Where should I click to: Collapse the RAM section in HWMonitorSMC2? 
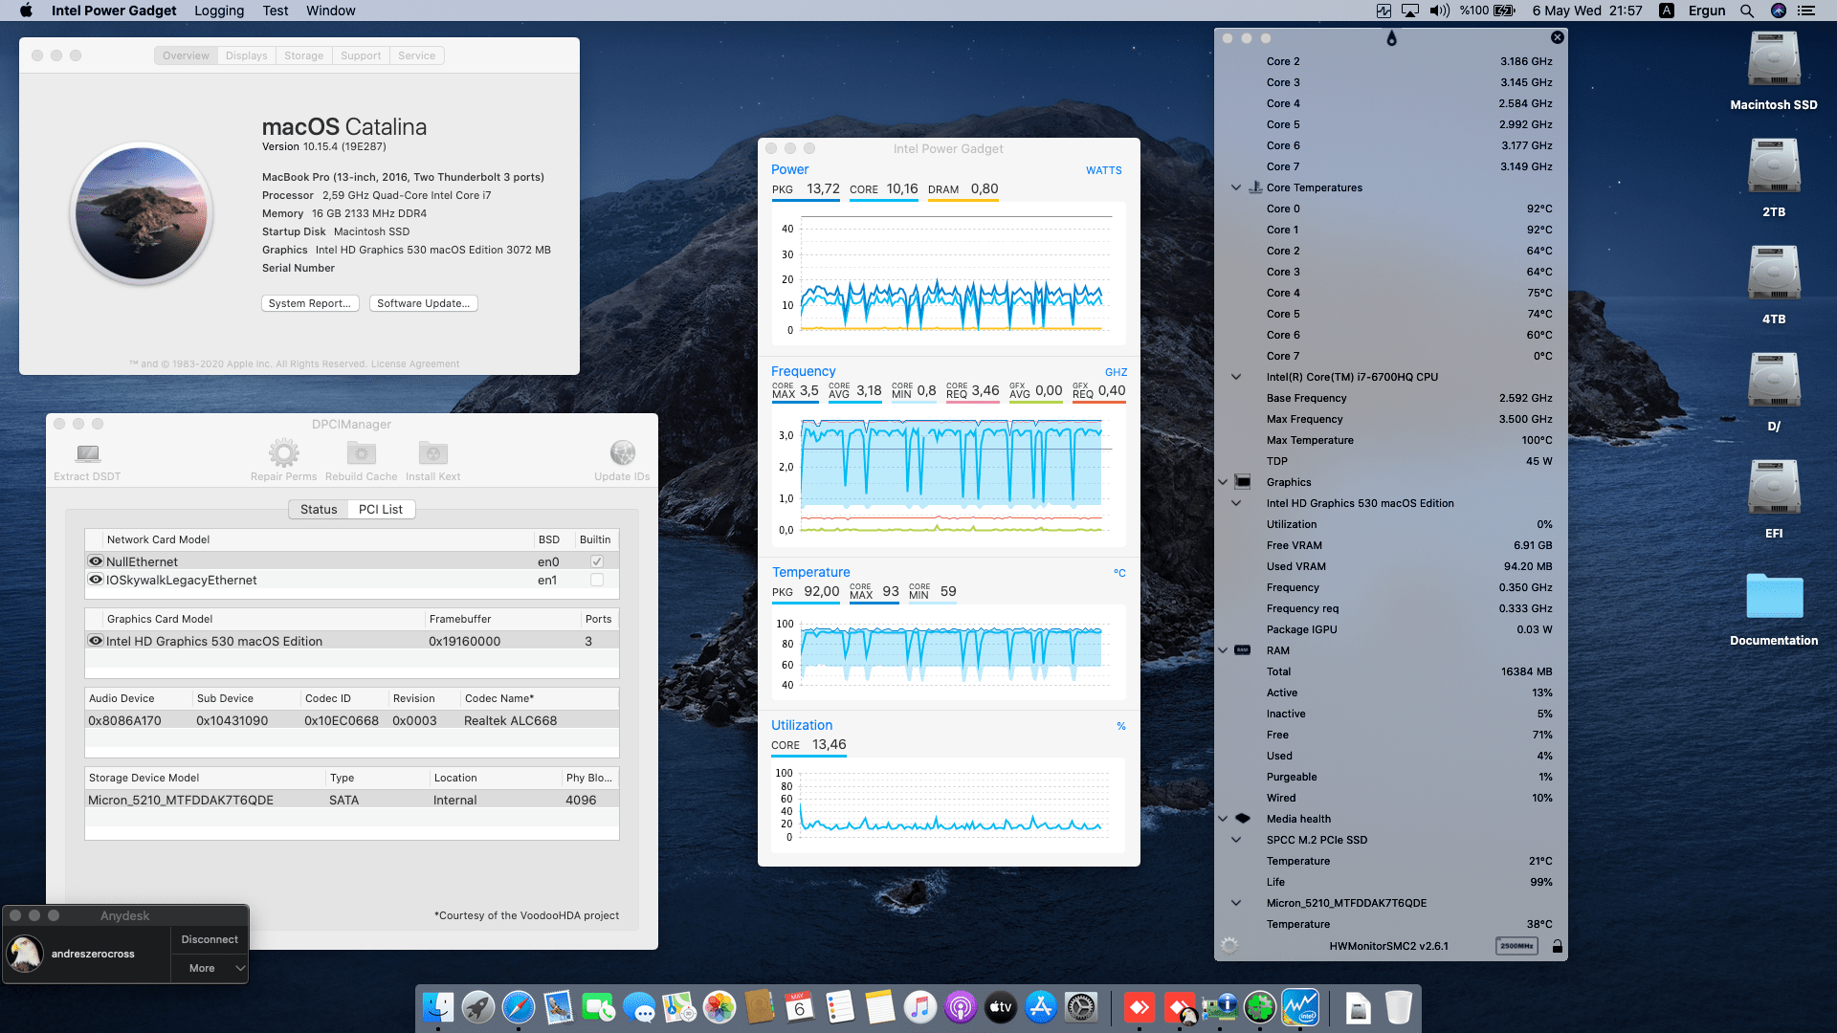click(1223, 650)
